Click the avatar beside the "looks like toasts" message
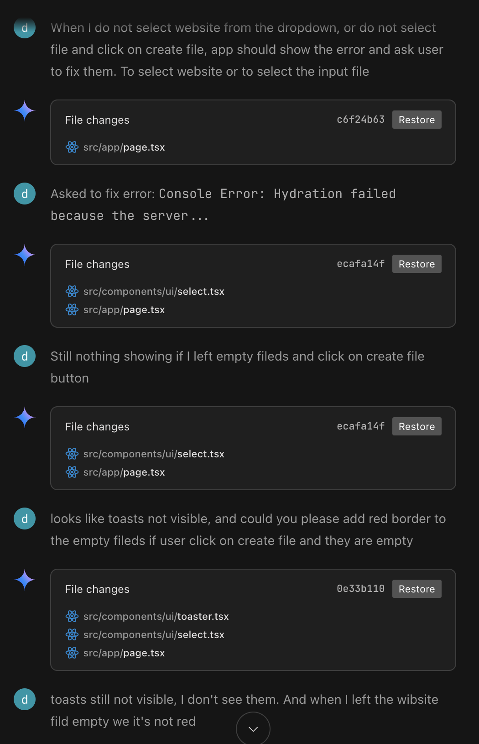The image size is (479, 744). pos(25,519)
